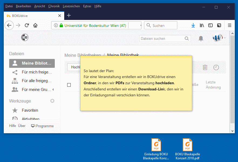The width and height of the screenshot is (238, 162).
Task: Click the trash bin icon
Action: click(205, 67)
